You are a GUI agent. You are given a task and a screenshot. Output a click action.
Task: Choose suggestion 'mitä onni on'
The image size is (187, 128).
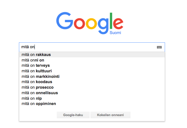92,60
